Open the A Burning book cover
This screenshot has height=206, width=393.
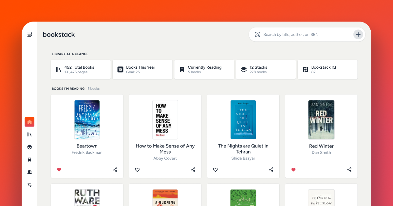point(165,197)
